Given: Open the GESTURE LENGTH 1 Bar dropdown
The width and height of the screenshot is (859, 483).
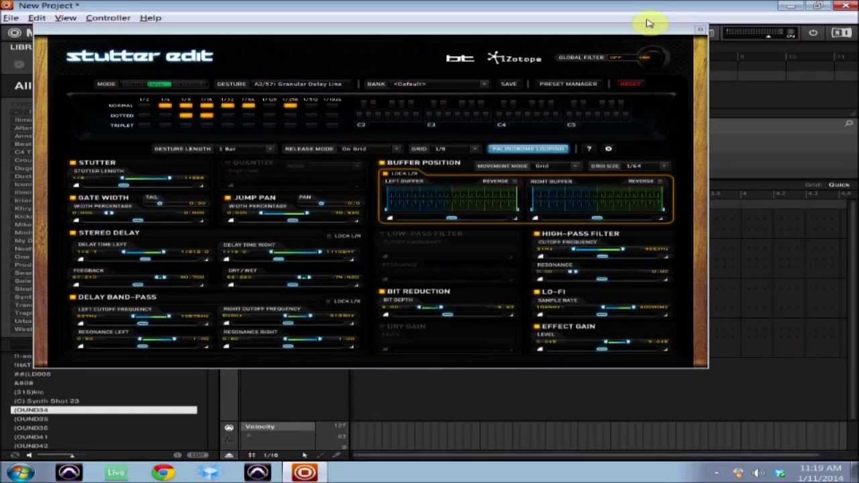Looking at the screenshot, I should pyautogui.click(x=246, y=149).
